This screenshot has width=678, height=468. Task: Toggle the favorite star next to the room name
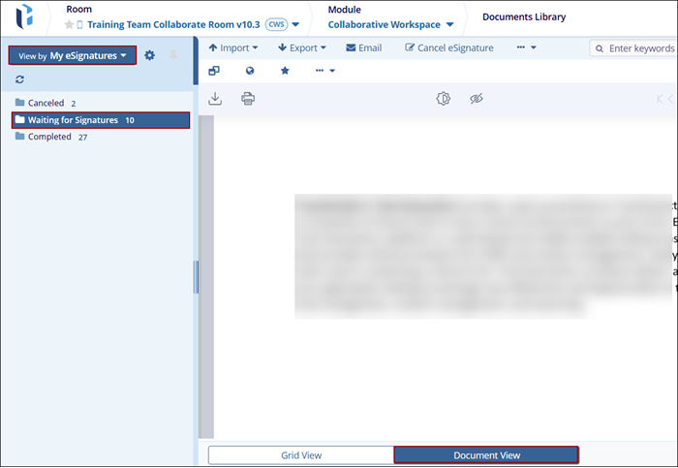click(x=69, y=24)
